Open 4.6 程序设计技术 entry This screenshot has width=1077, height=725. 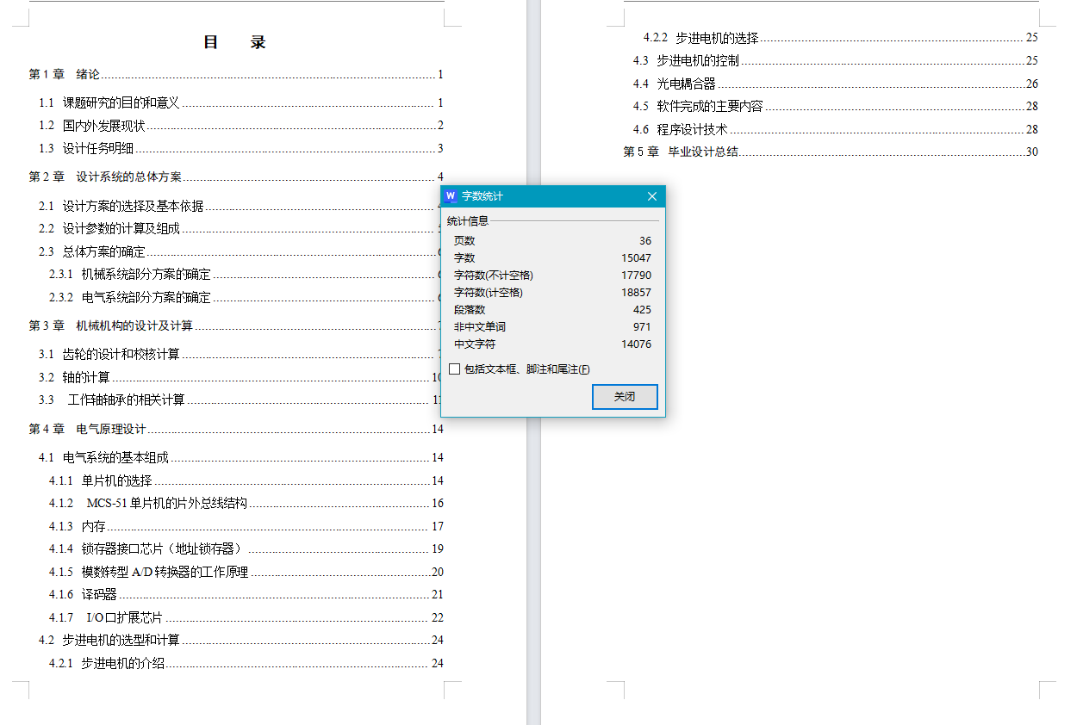(836, 129)
